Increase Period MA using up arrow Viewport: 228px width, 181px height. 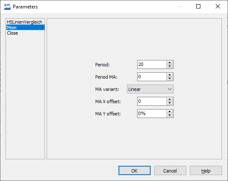coord(169,75)
